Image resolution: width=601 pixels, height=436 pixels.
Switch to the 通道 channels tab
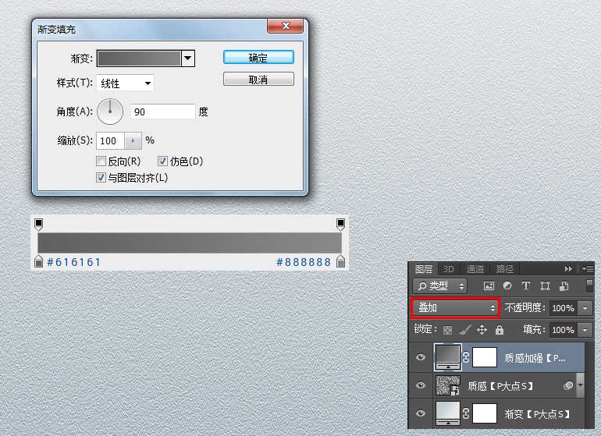tap(475, 269)
